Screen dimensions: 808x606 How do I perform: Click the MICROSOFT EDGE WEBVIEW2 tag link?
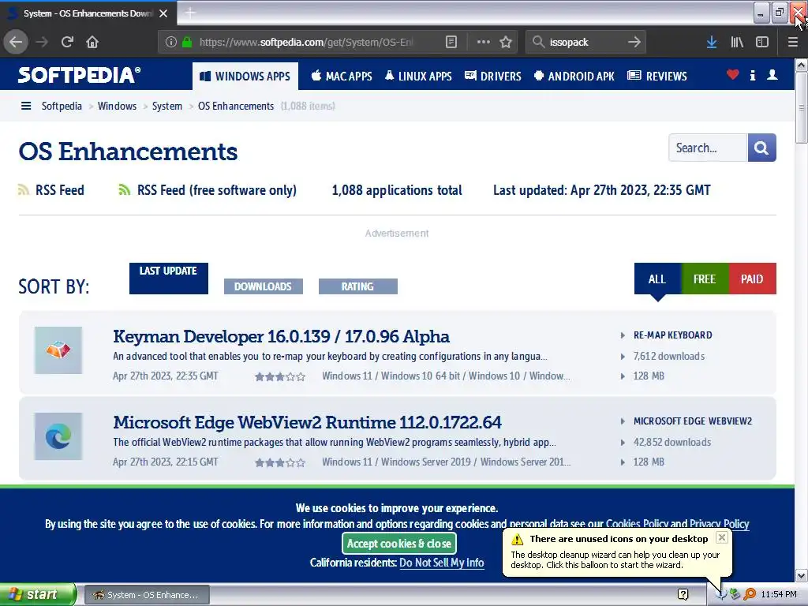(x=693, y=421)
